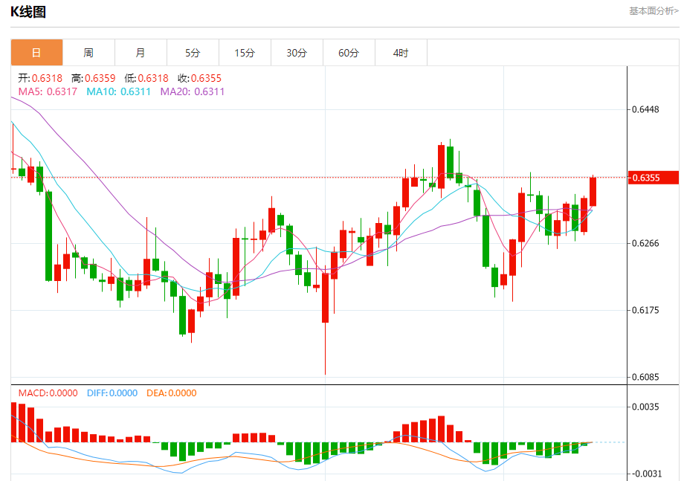This screenshot has height=481, width=684.
Task: Click the MA10: 0.6311 indicator text
Action: click(119, 91)
